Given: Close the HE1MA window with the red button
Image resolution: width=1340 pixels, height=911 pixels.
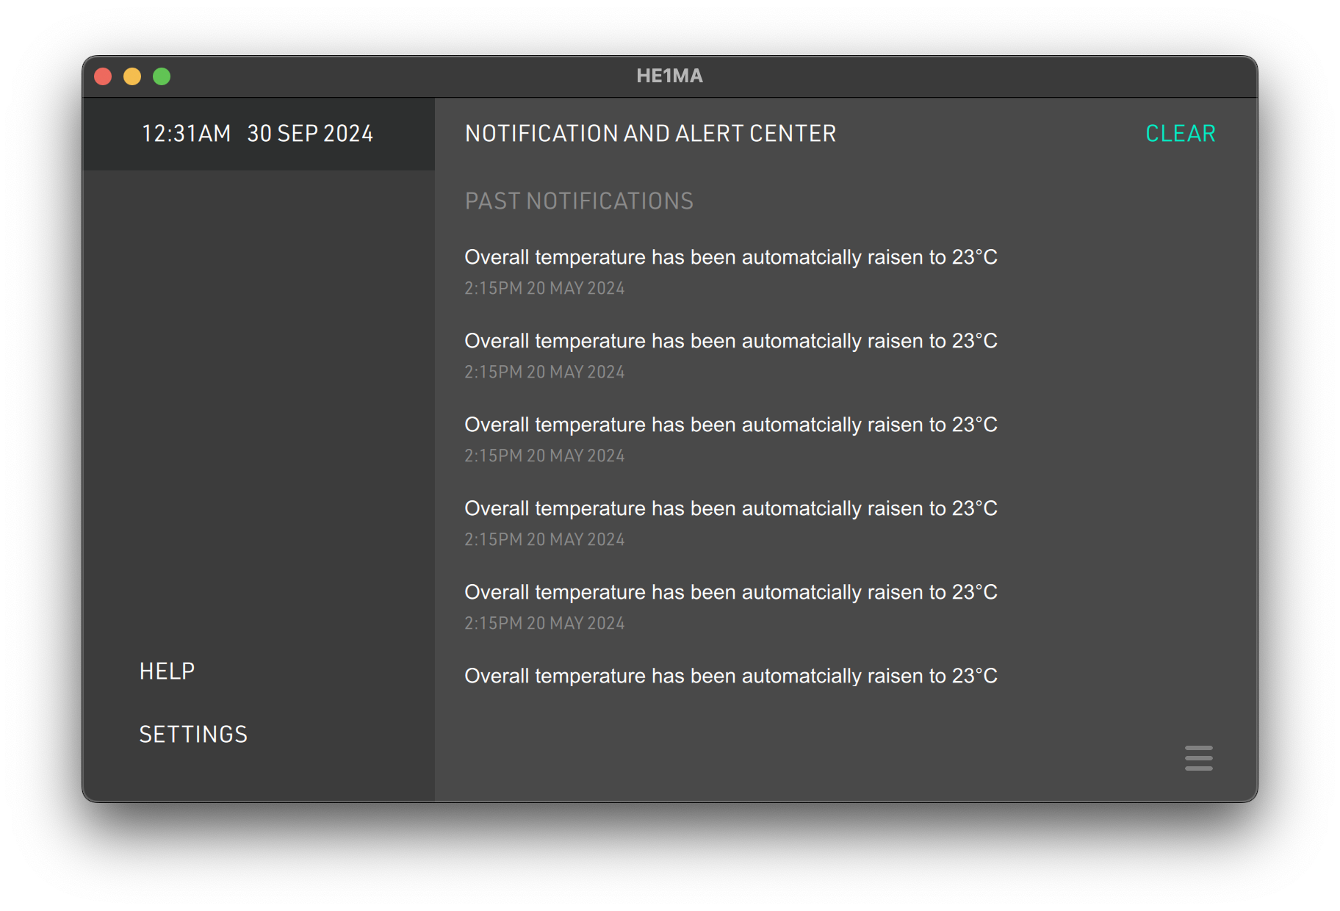Looking at the screenshot, I should pos(103,76).
